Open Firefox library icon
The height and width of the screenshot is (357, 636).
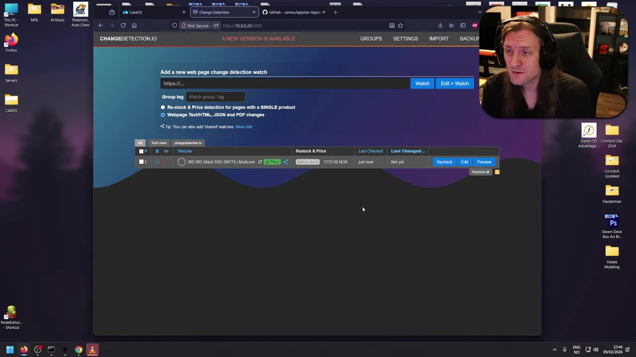point(452,25)
